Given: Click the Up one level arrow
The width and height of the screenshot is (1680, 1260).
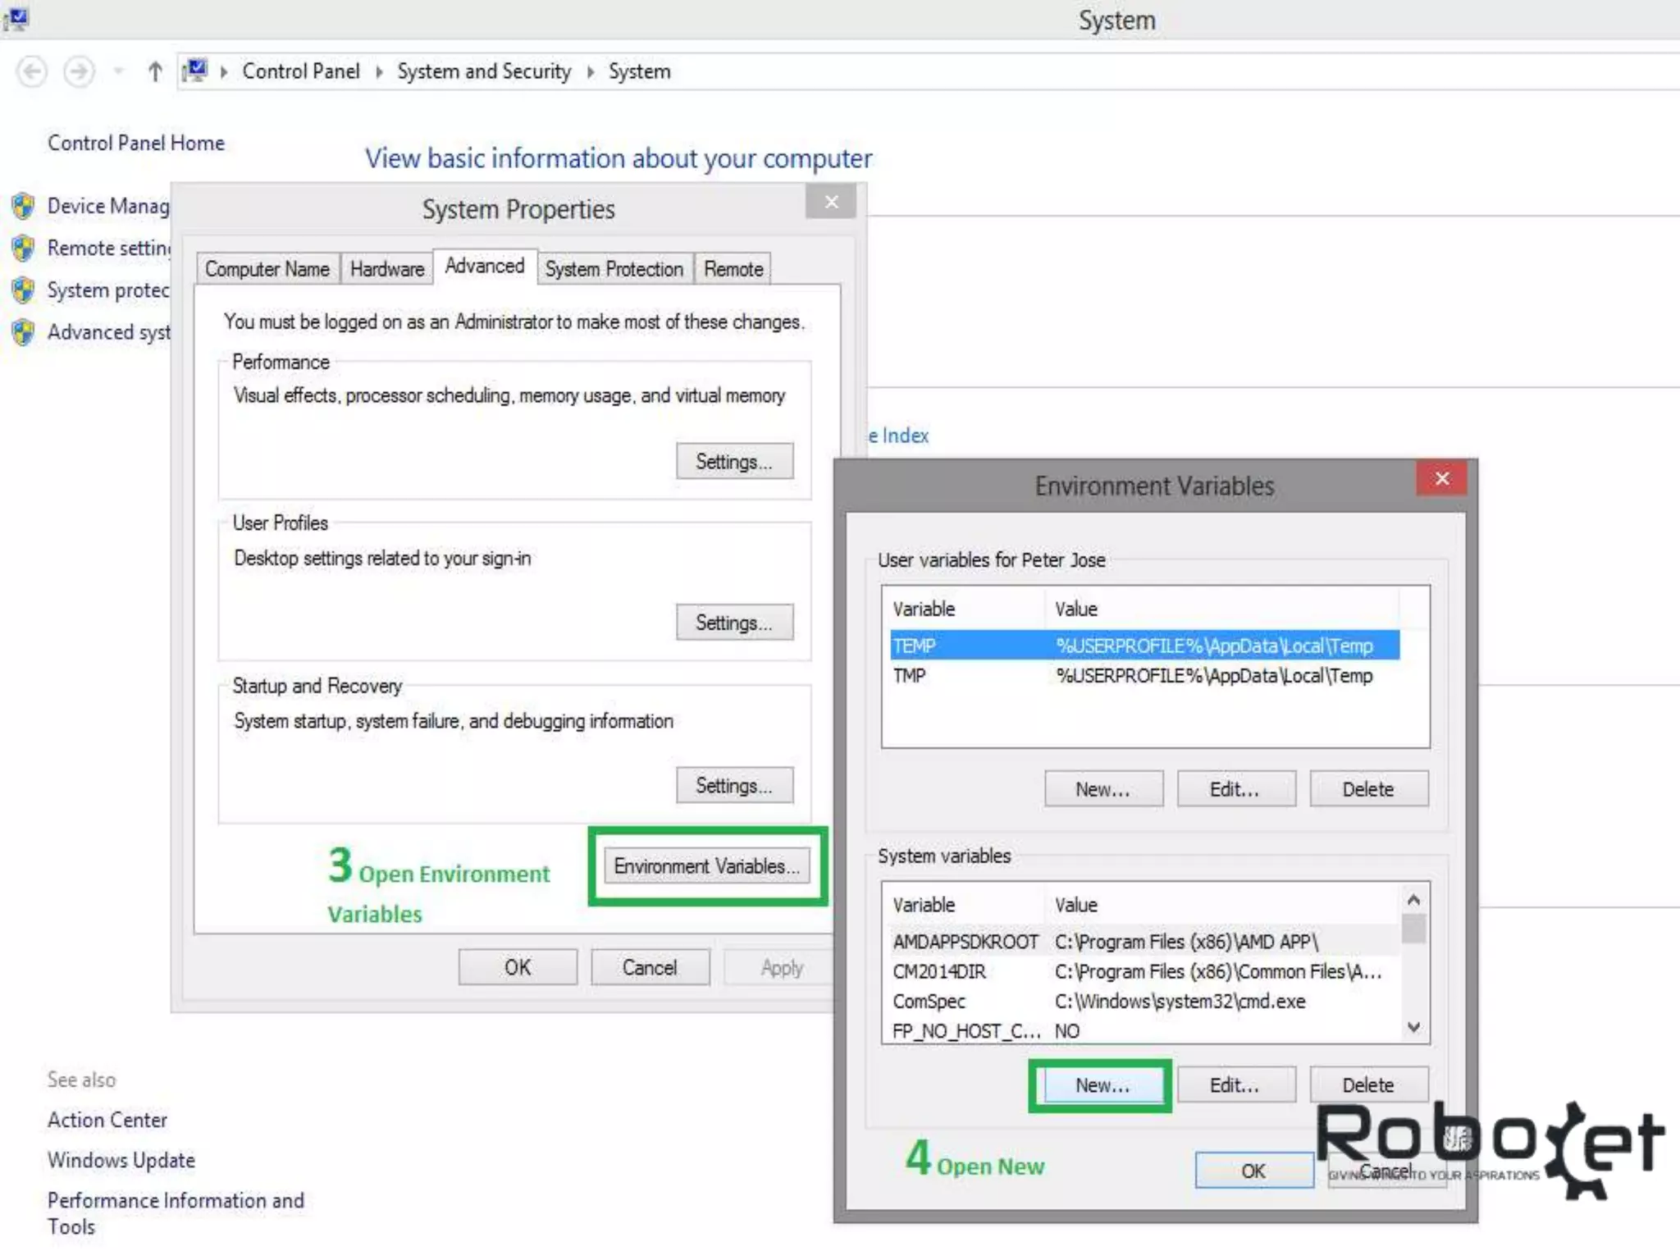Looking at the screenshot, I should (155, 72).
